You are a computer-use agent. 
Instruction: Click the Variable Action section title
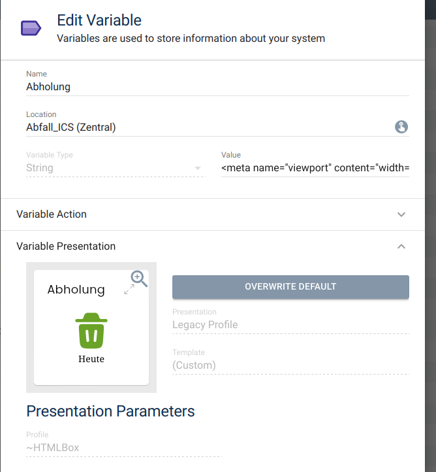[52, 214]
